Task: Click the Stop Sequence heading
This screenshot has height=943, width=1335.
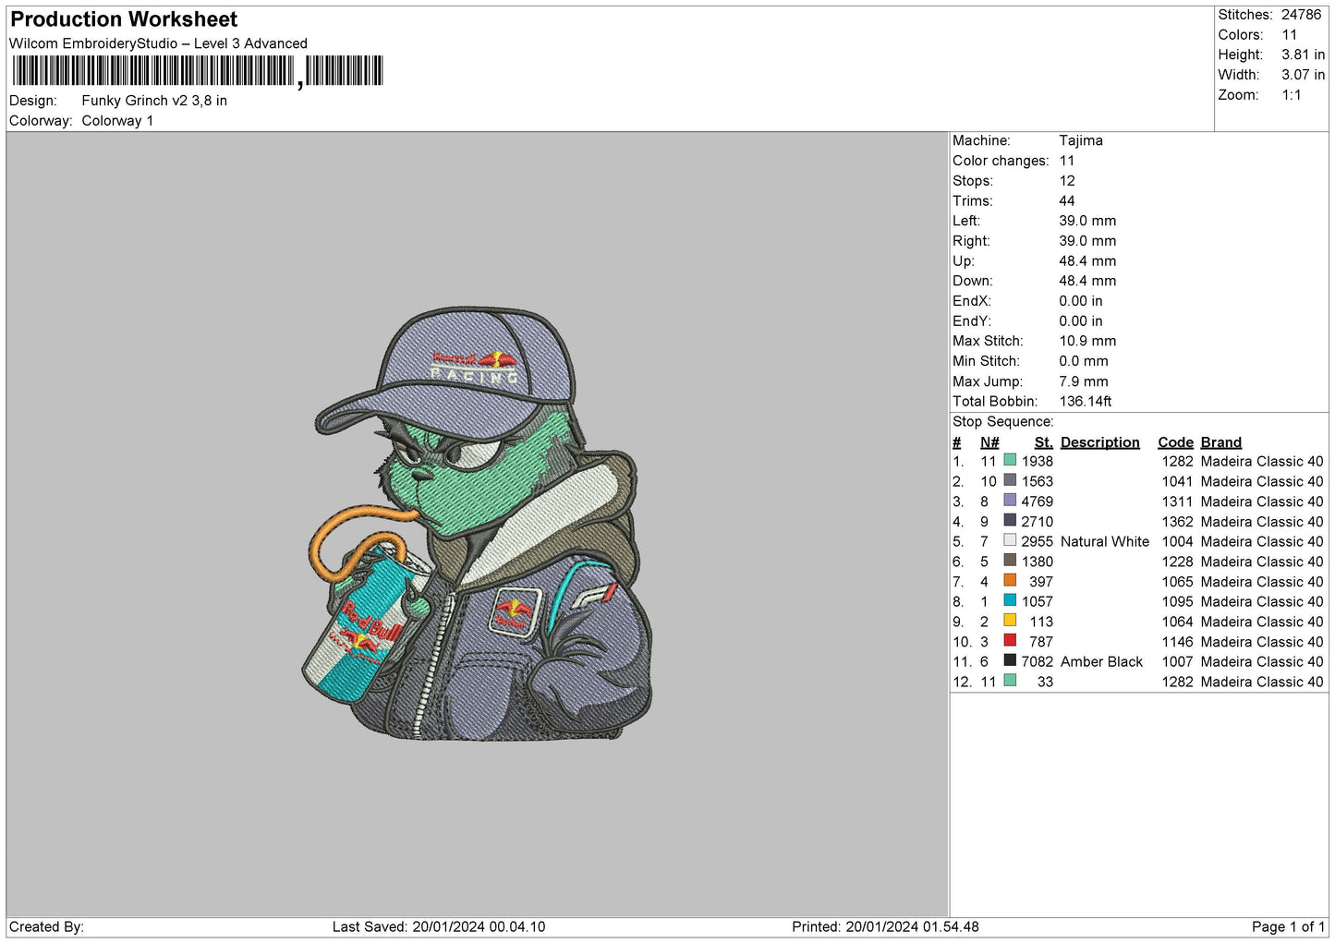Action: pos(1002,421)
